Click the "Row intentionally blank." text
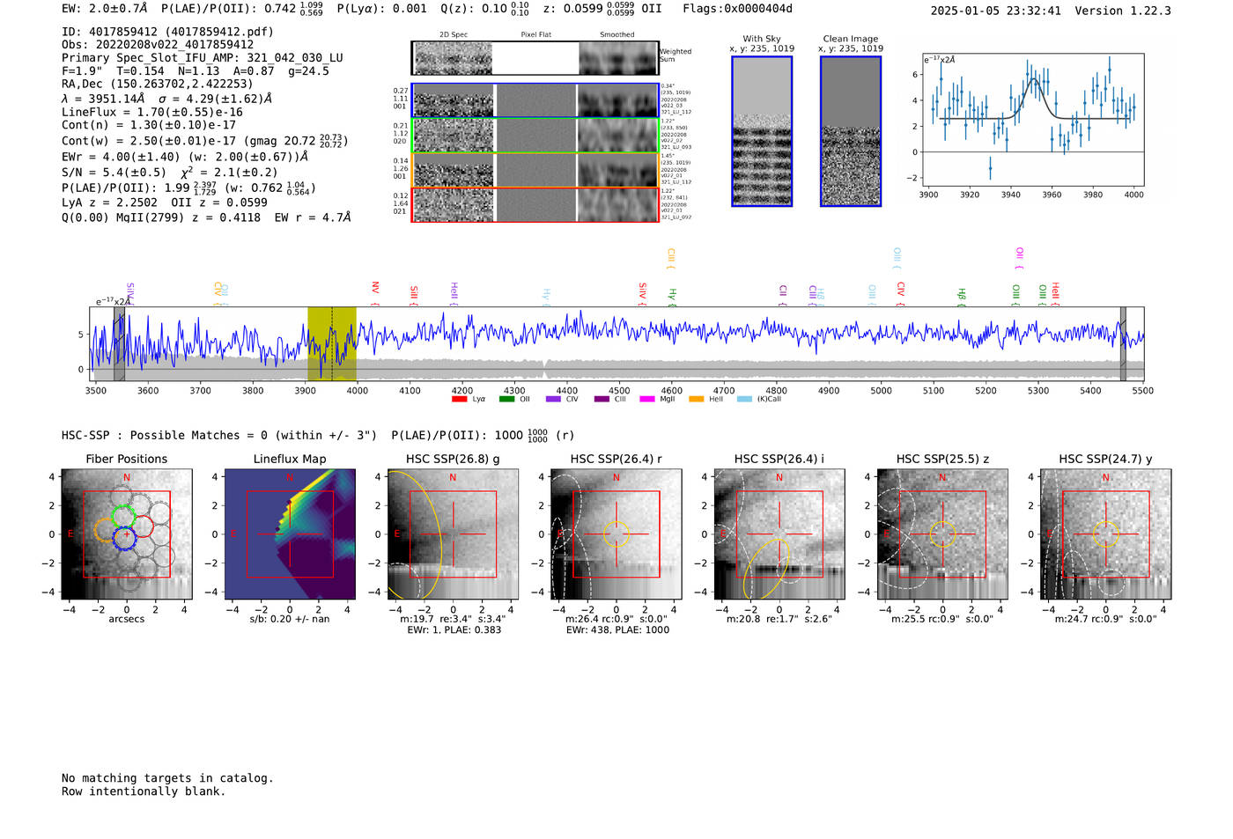The height and width of the screenshot is (839, 1233). pyautogui.click(x=144, y=791)
